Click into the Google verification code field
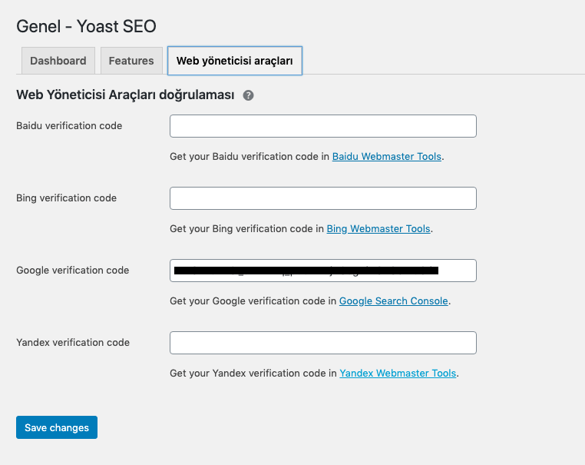Screen dimensions: 585x465 click(x=323, y=271)
